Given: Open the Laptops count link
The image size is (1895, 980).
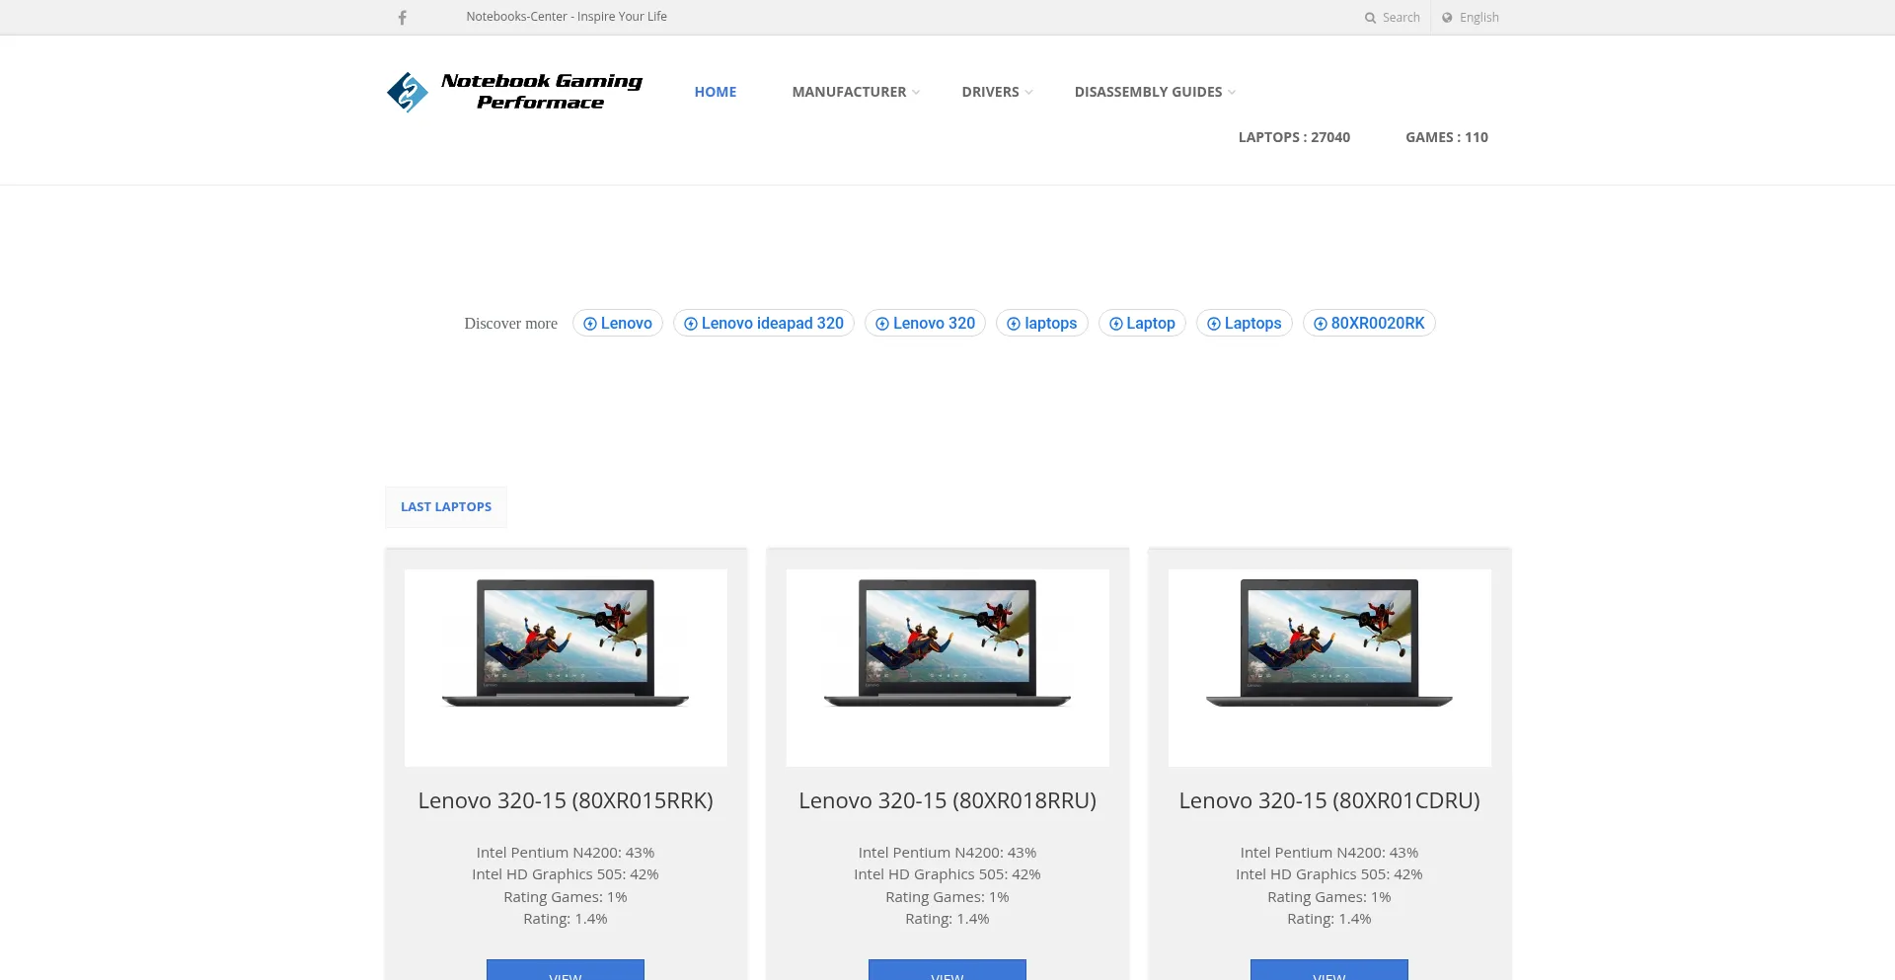Looking at the screenshot, I should [x=1294, y=137].
